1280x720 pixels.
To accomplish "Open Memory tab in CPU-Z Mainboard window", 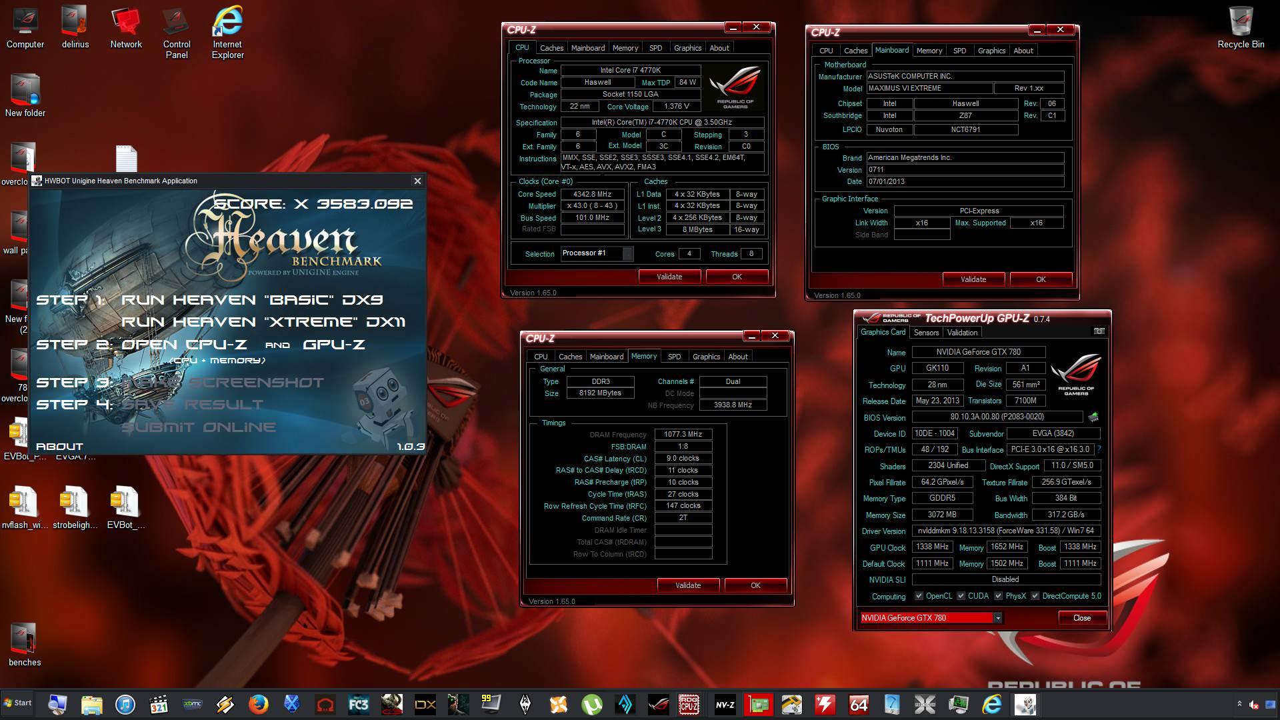I will point(929,51).
